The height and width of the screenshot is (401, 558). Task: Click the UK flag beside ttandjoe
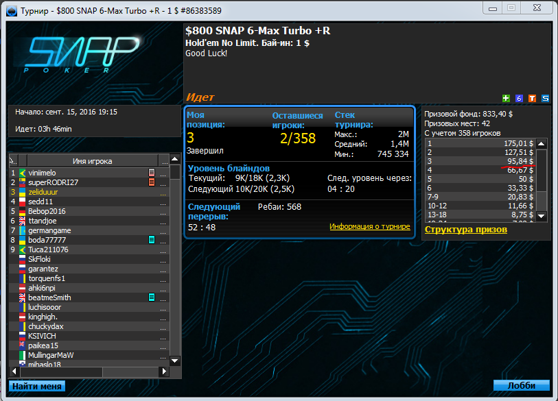22,221
